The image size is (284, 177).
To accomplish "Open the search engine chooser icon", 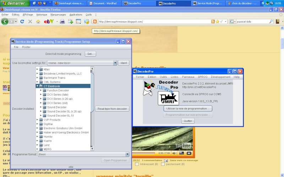I will coord(232,22).
